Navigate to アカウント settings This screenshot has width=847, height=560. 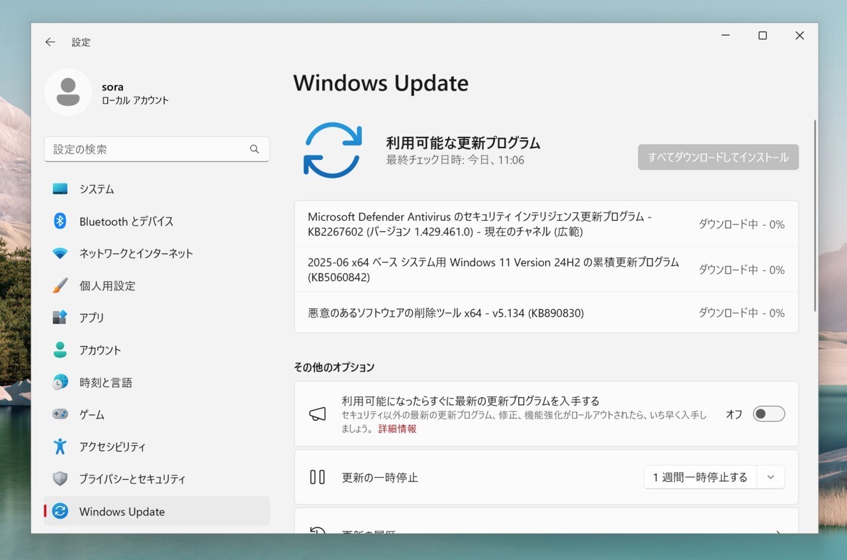click(x=157, y=350)
